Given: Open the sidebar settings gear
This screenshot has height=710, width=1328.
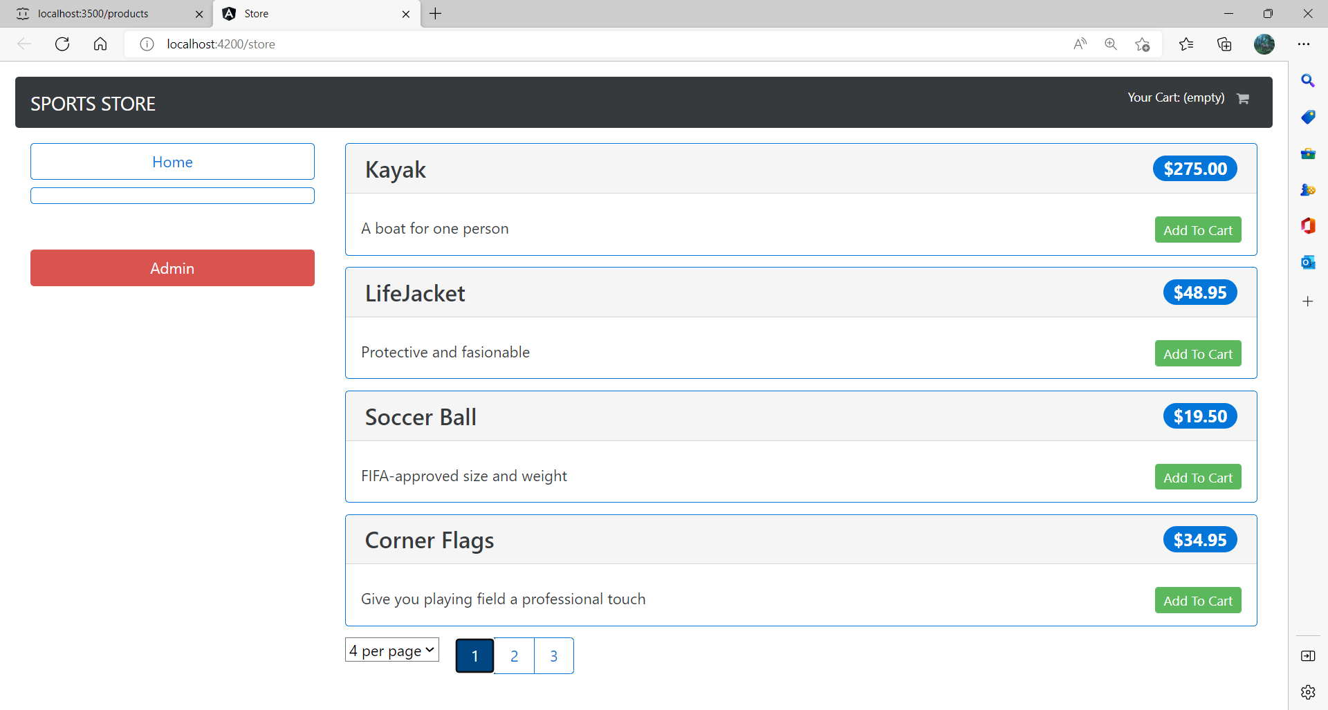Looking at the screenshot, I should point(1307,692).
